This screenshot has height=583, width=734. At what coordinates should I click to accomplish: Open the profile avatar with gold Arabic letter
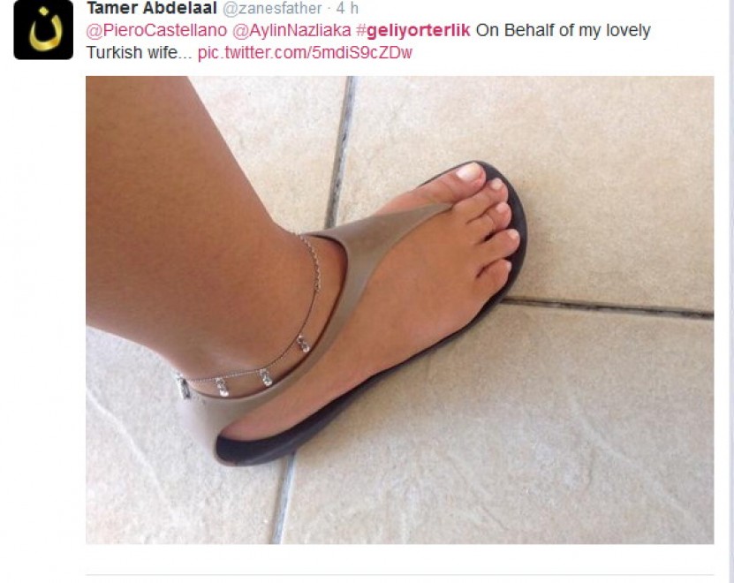tap(43, 29)
